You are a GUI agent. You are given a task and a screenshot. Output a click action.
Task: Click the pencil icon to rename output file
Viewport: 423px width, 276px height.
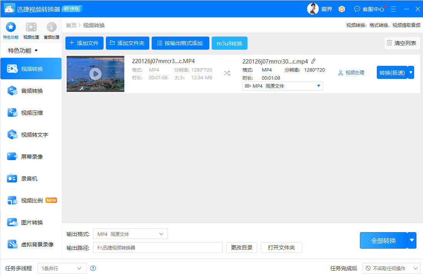(313, 61)
